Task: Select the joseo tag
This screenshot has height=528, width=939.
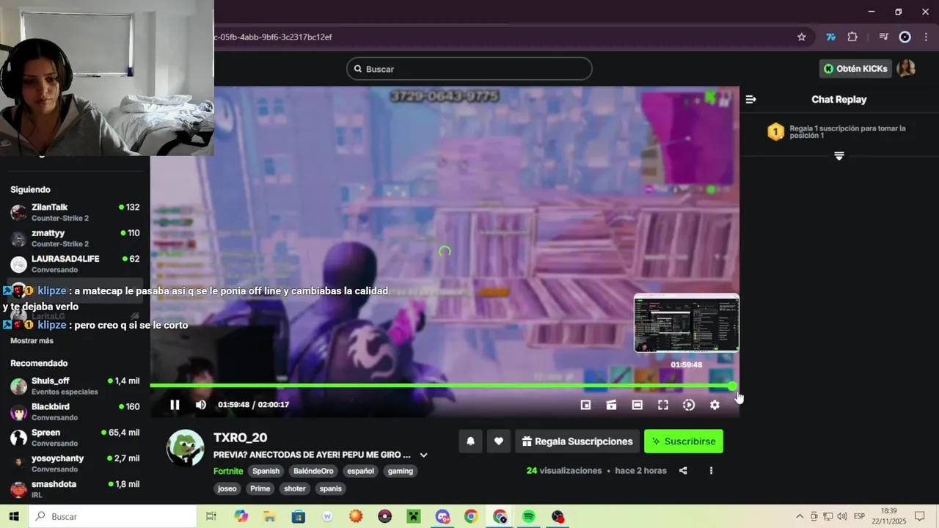Action: click(x=227, y=488)
